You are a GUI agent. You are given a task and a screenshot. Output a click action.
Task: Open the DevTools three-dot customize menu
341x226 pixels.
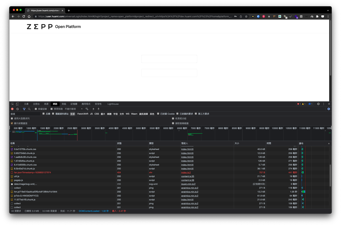click(x=324, y=104)
